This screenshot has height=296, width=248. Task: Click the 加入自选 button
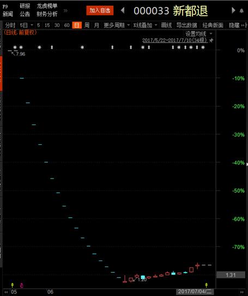[100, 10]
